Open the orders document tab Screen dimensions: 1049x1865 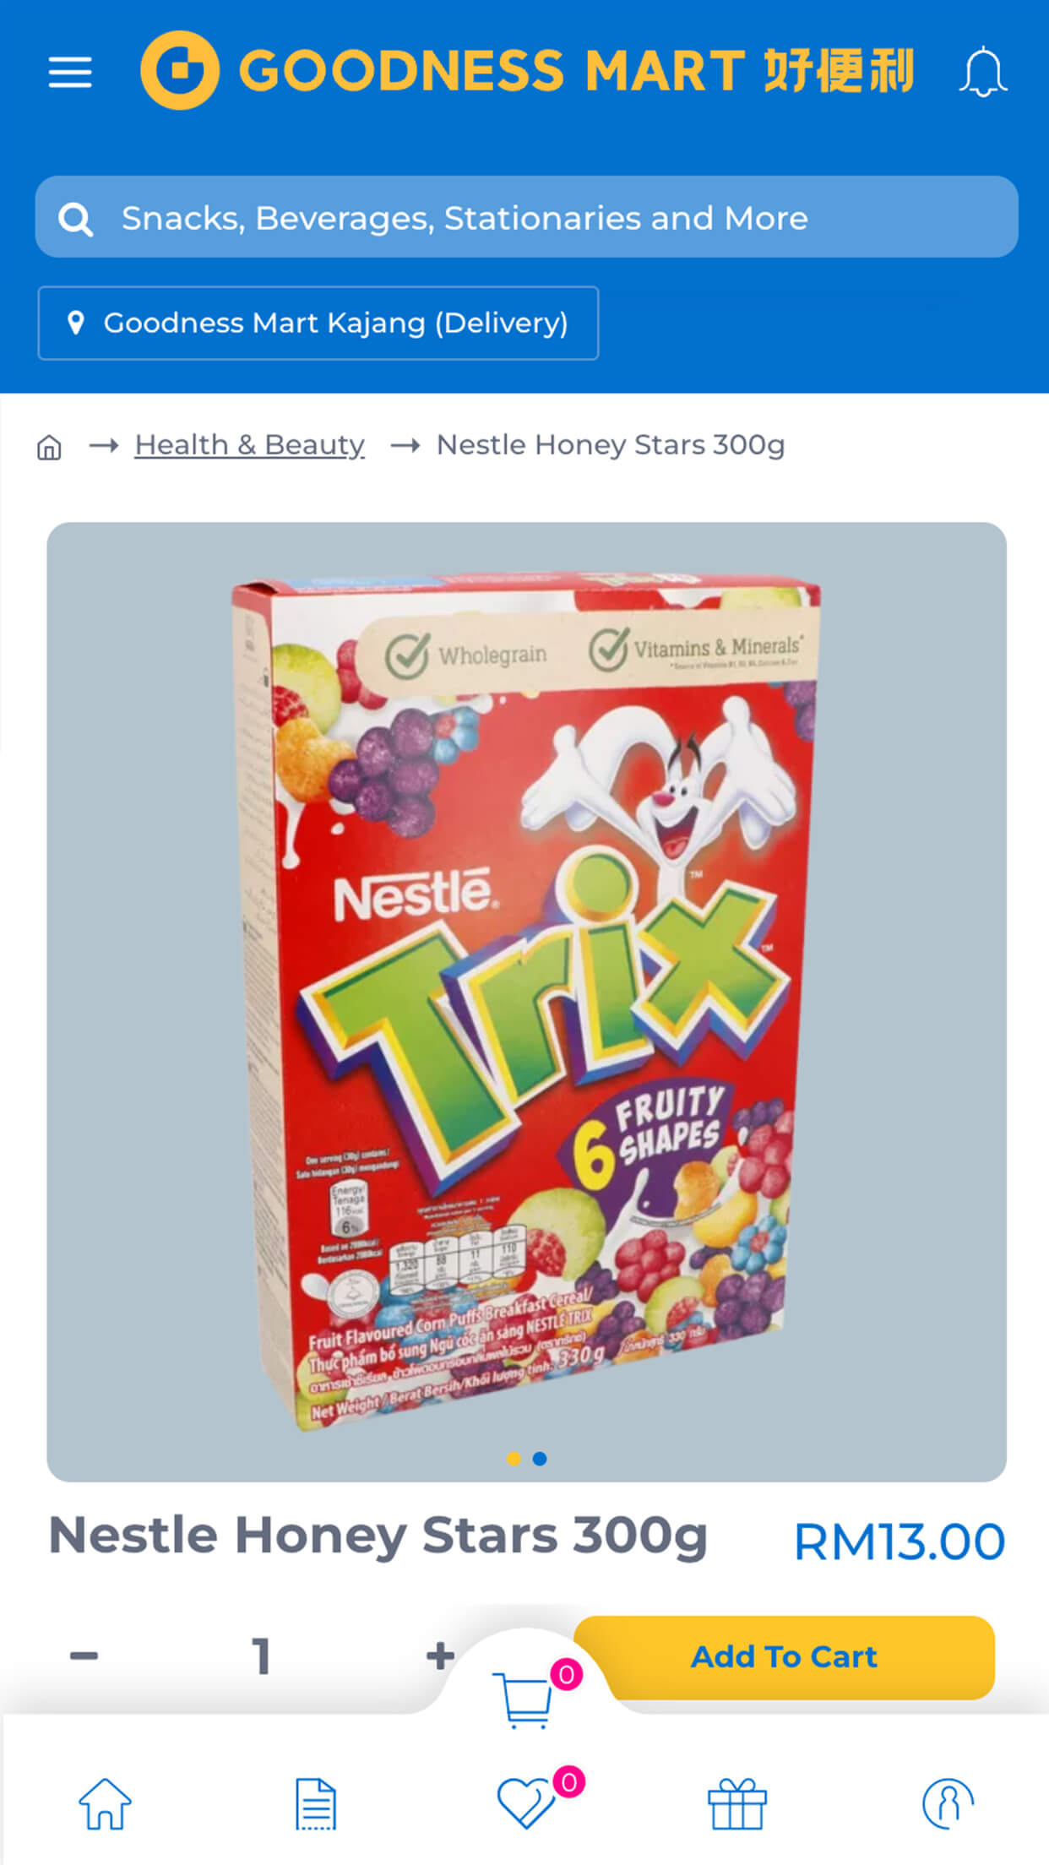(x=315, y=1804)
